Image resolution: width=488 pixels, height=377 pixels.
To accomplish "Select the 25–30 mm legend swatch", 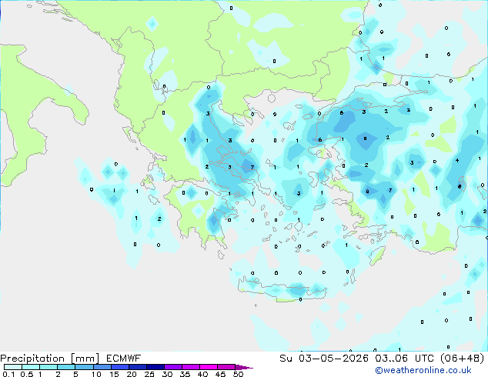I will (x=155, y=367).
